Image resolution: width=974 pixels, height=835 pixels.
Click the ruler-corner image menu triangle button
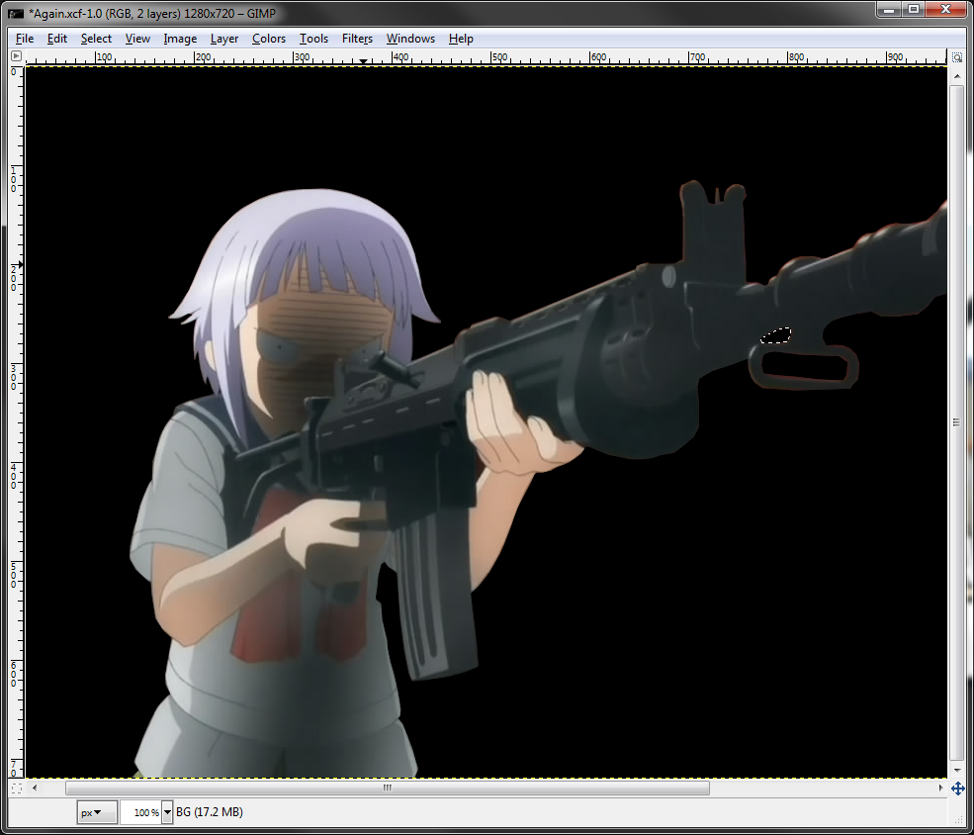pyautogui.click(x=16, y=56)
